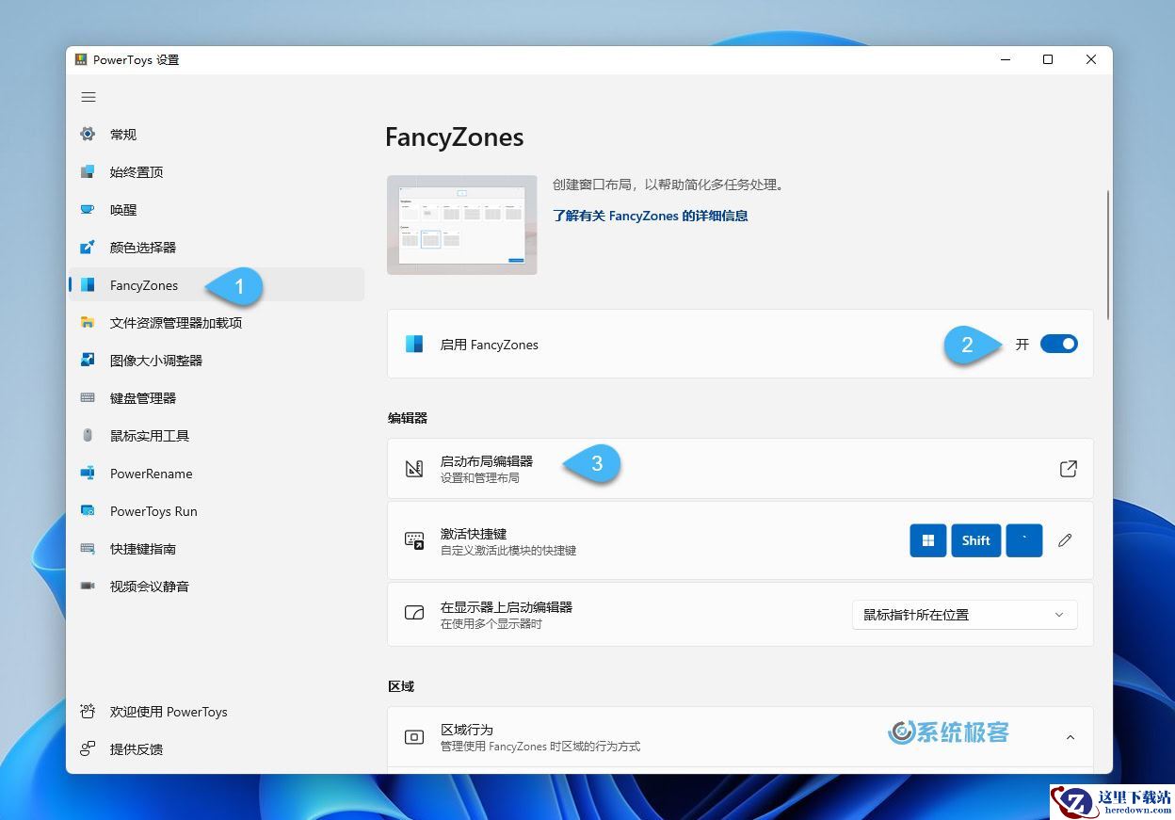Click the 图像大小调整器 icon
Viewport: 1175px width, 820px height.
(x=88, y=360)
